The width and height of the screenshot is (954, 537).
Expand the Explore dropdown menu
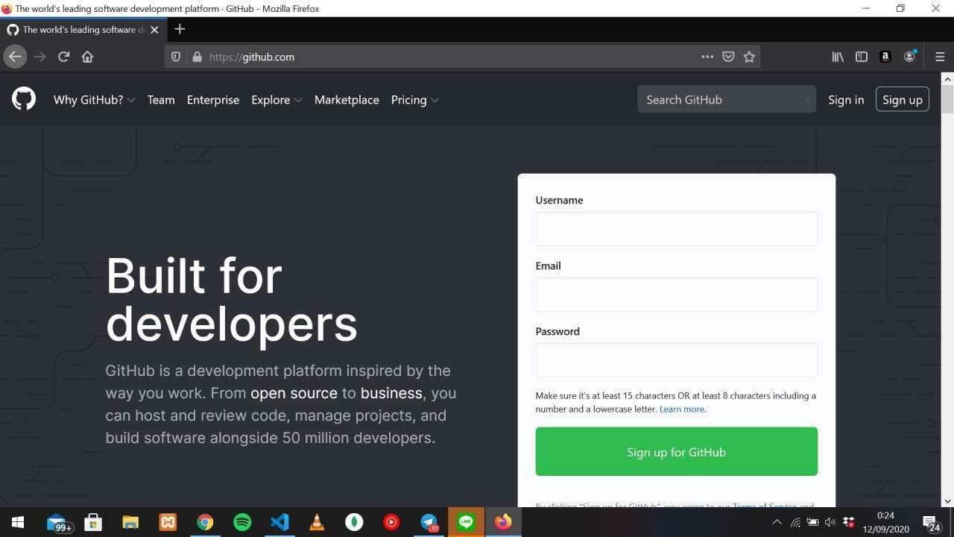point(277,100)
